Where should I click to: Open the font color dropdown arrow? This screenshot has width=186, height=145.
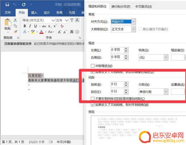pyautogui.click(x=46, y=32)
